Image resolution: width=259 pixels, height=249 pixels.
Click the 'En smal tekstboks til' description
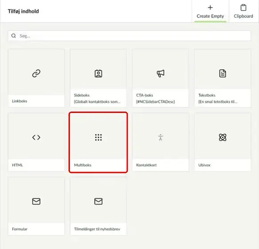[x=218, y=102]
